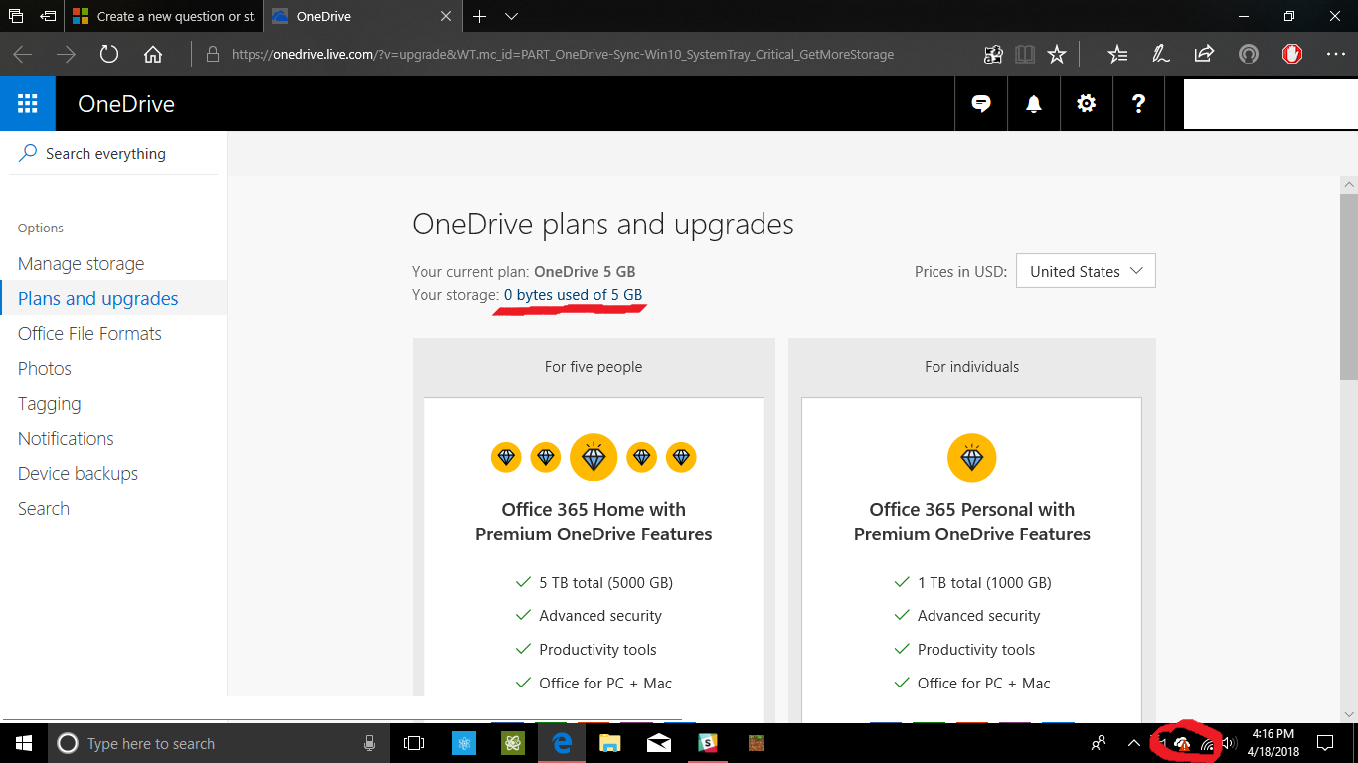Click the OneDrive cloud tray icon
Image resolution: width=1358 pixels, height=763 pixels.
click(1182, 743)
